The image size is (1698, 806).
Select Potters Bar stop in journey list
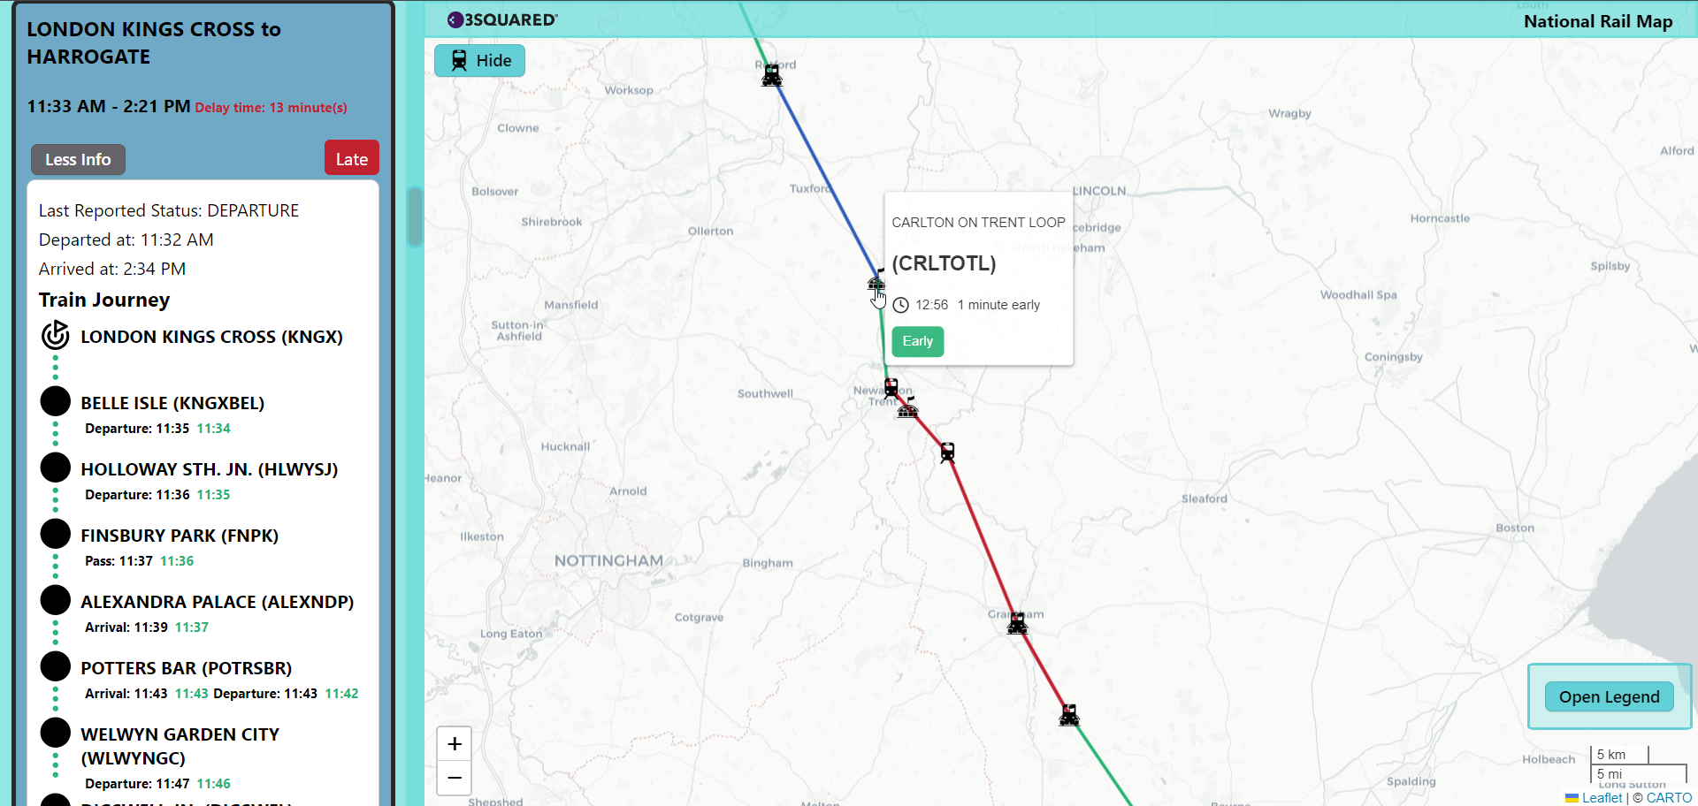(186, 668)
